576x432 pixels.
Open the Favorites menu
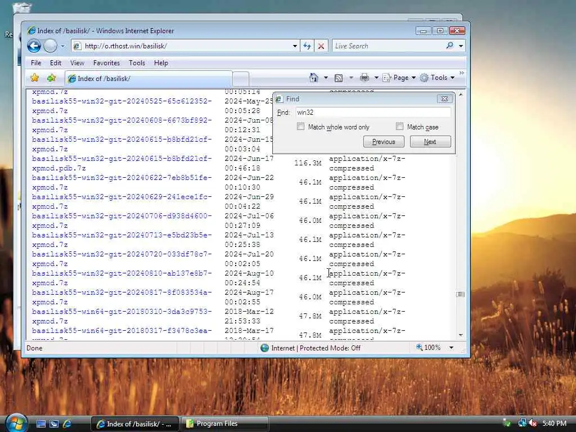[x=106, y=63]
